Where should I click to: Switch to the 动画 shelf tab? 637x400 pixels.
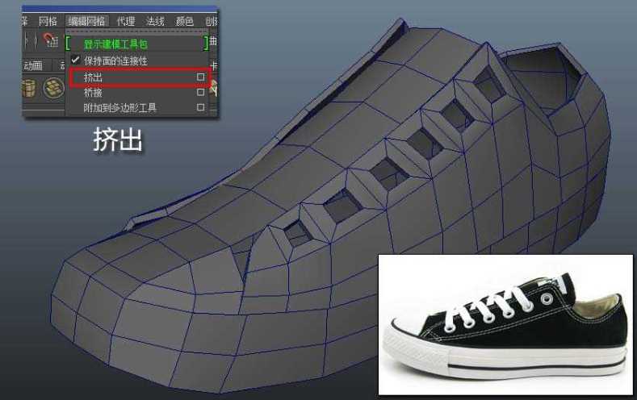pyautogui.click(x=33, y=65)
